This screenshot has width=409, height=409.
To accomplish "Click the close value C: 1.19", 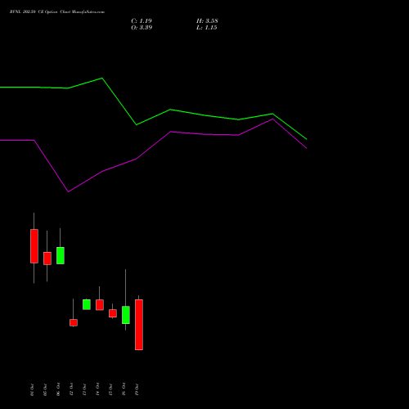I will pyautogui.click(x=142, y=21).
